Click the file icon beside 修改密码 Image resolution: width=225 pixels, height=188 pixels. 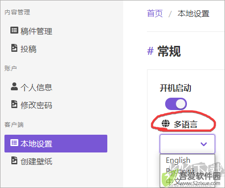coord(14,104)
